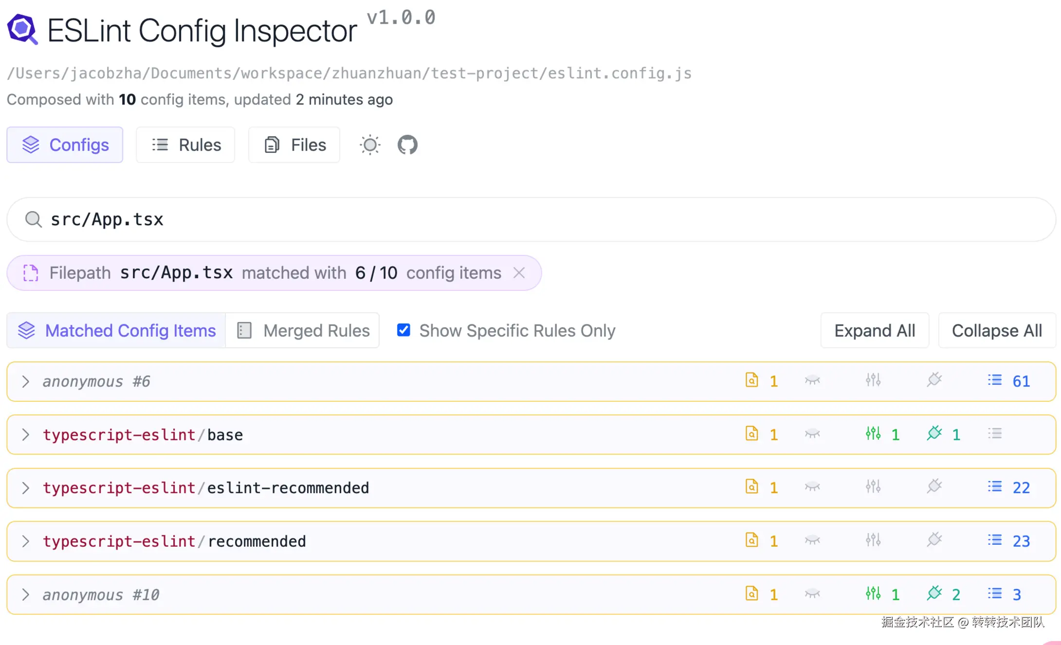1061x645 pixels.
Task: Expand the anonymous #10 config item
Action: tap(25, 594)
